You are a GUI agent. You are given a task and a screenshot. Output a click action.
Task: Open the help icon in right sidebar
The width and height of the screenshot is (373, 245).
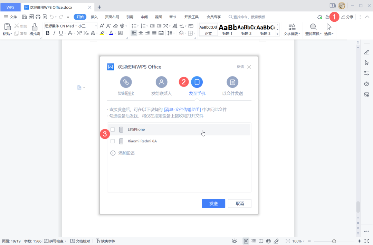(366, 84)
